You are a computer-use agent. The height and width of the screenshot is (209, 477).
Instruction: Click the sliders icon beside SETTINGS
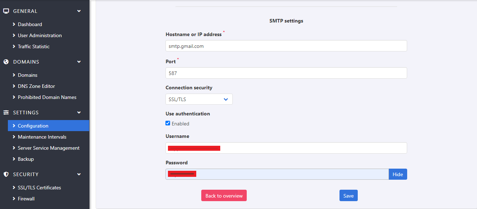(x=6, y=113)
